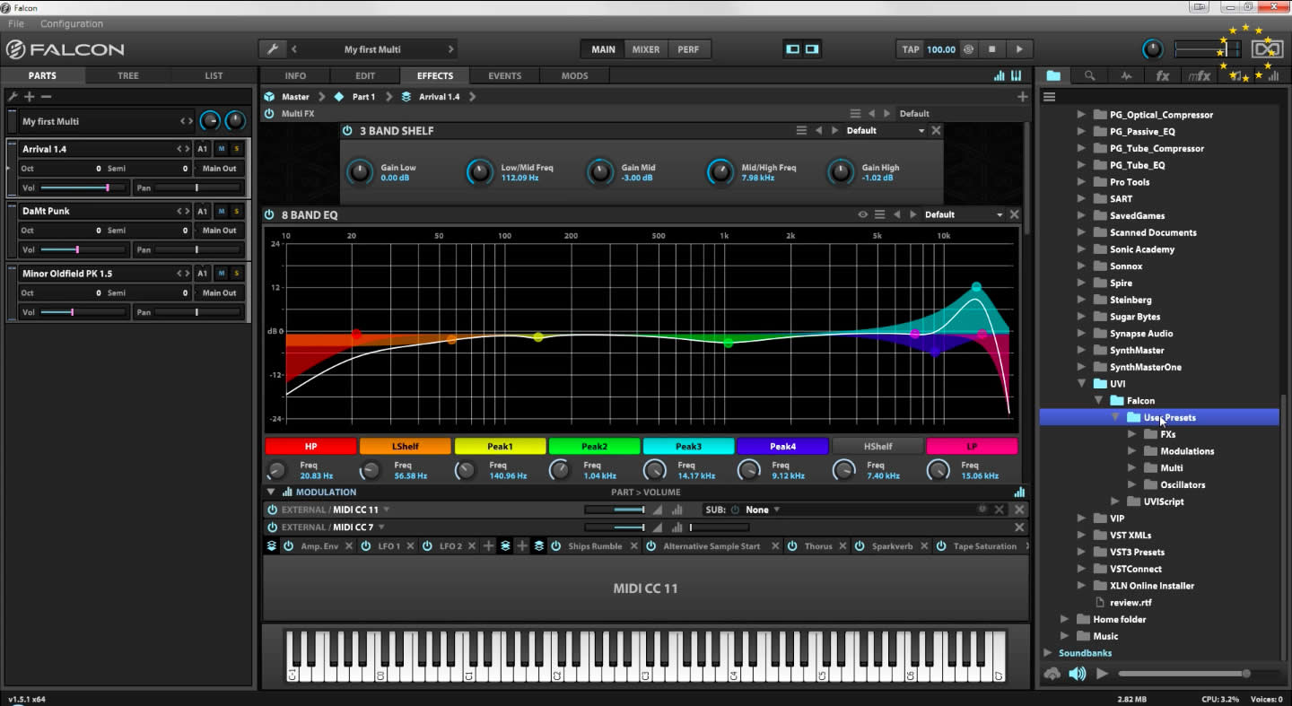Solo the DaMt Punk part
Screen dimensions: 1292x706
coord(237,211)
